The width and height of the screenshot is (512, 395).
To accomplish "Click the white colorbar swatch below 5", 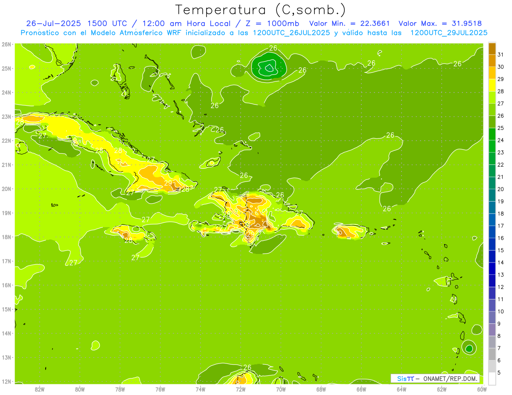I will click(x=492, y=378).
